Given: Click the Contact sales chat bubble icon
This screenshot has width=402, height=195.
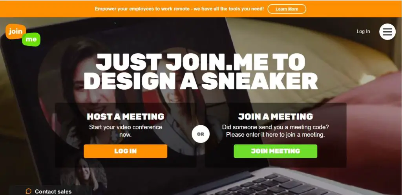Looking at the screenshot, I should [28, 191].
